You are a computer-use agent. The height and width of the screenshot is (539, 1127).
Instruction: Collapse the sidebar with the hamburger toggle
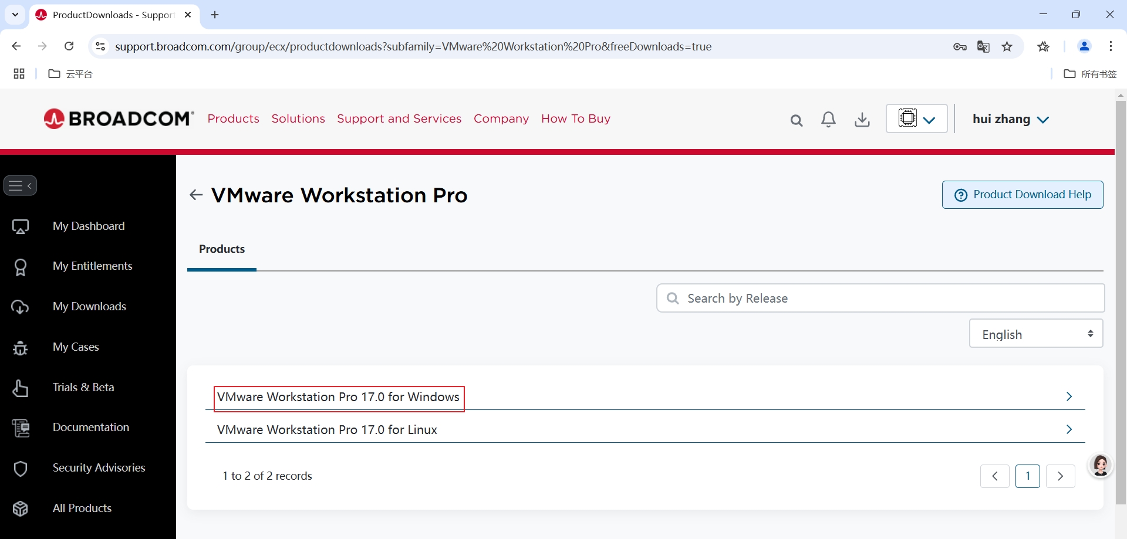[x=20, y=185]
